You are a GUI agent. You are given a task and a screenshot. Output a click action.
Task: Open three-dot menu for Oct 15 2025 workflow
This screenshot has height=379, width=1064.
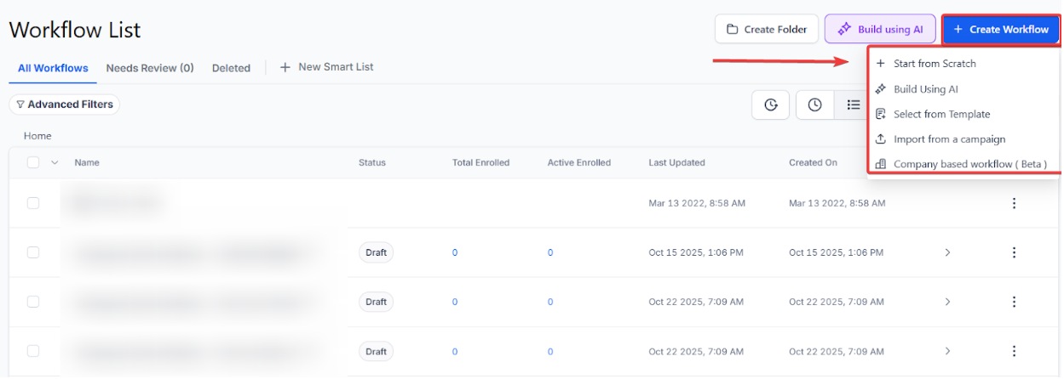pos(1014,252)
